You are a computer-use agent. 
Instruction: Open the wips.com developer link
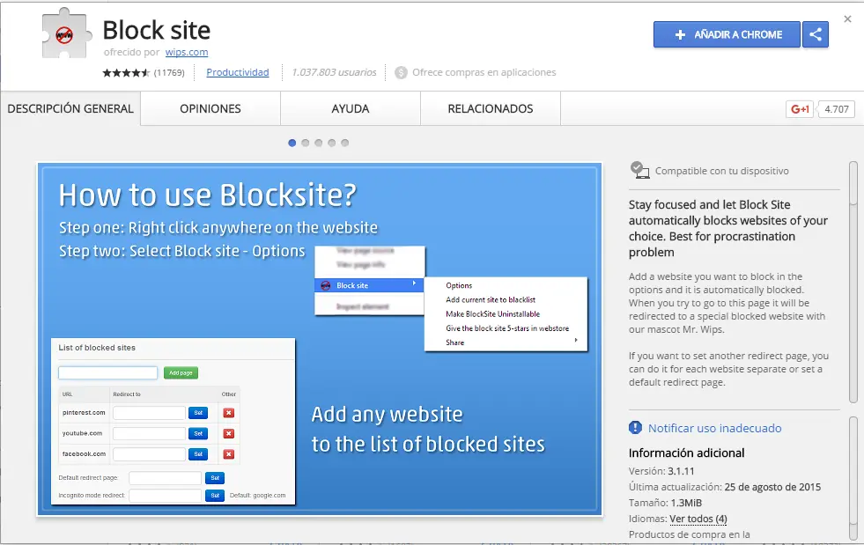point(187,52)
